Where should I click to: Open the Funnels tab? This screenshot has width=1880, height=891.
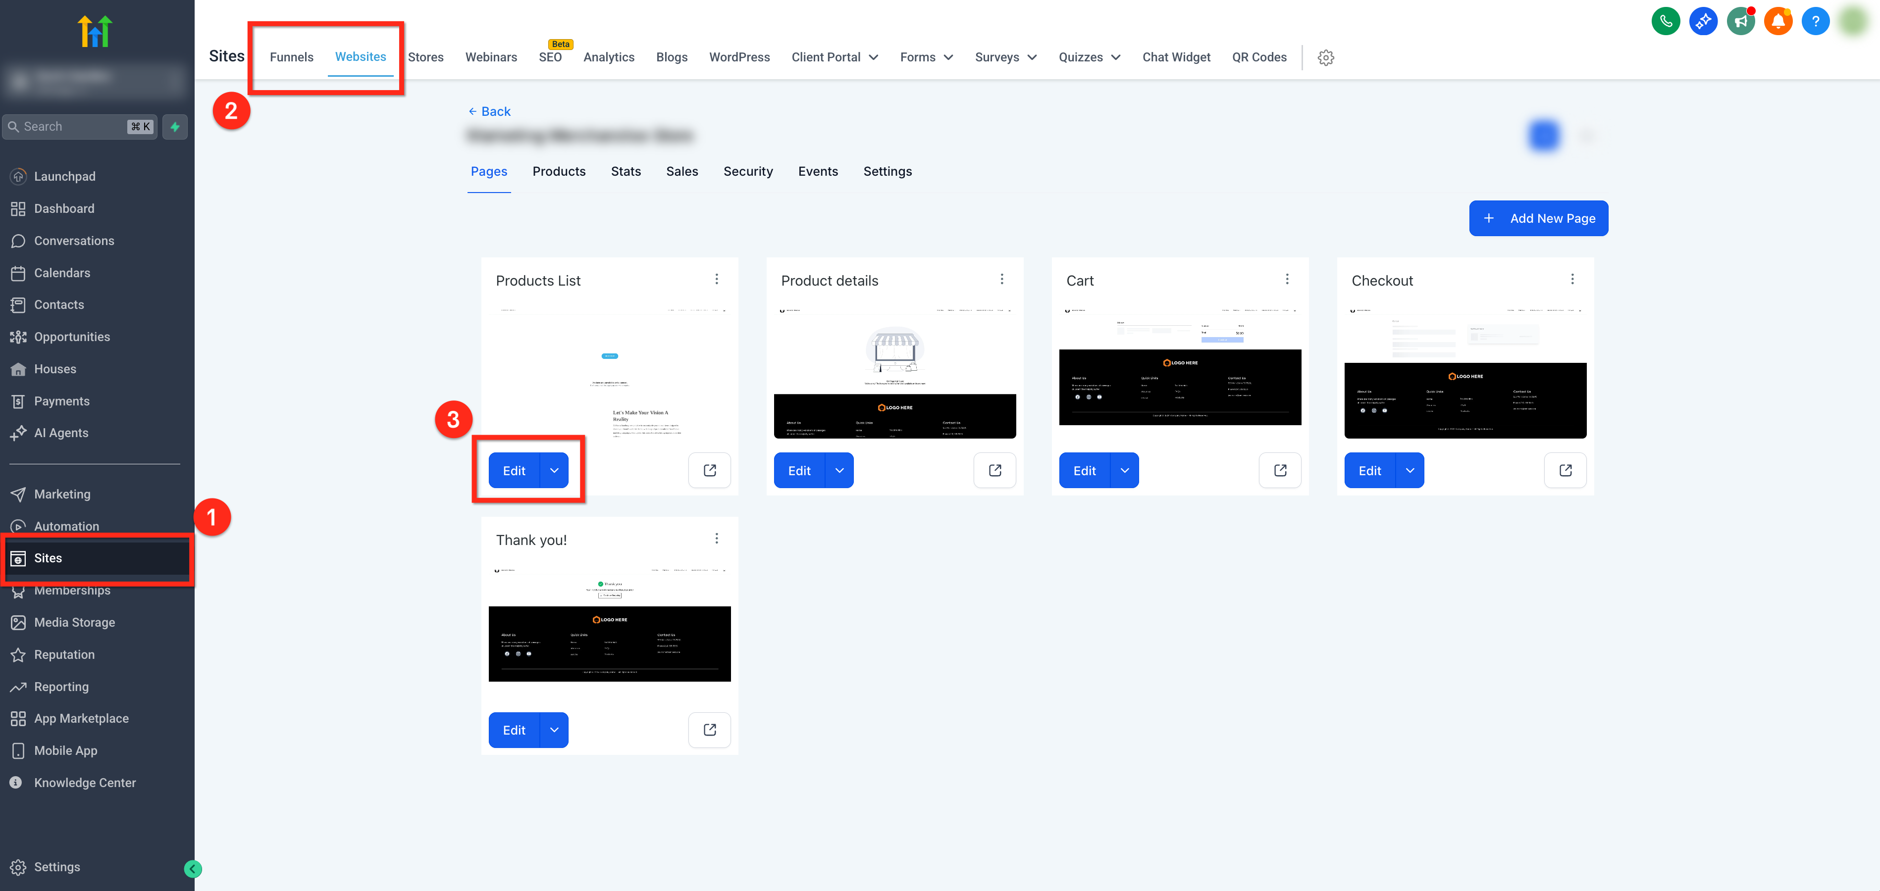pyautogui.click(x=291, y=57)
